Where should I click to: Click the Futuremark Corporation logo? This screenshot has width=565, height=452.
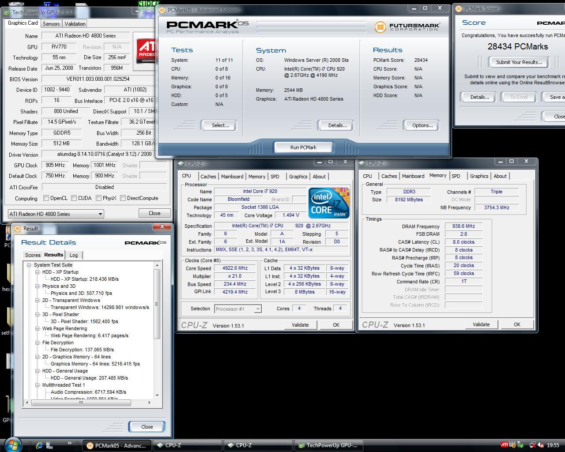pos(407,27)
